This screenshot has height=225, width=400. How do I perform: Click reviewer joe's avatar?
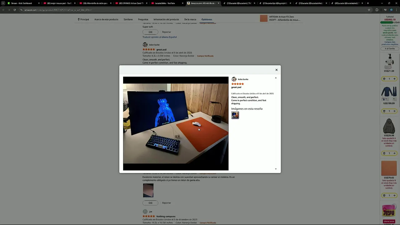click(x=145, y=212)
